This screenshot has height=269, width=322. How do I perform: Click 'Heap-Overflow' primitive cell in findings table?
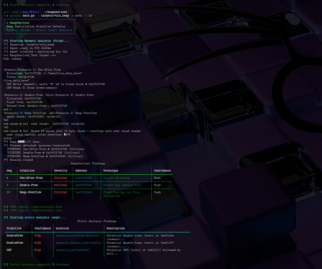point(30,192)
